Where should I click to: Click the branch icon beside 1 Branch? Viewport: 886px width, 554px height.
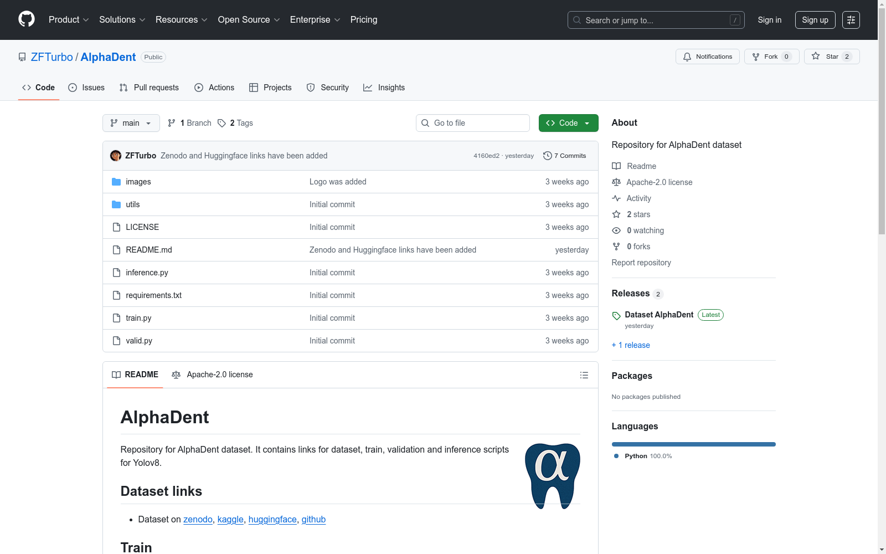coord(172,123)
